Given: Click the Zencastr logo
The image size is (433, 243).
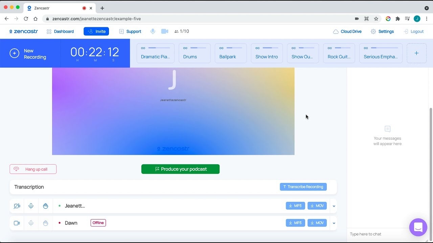Looking at the screenshot, I should pos(24,31).
